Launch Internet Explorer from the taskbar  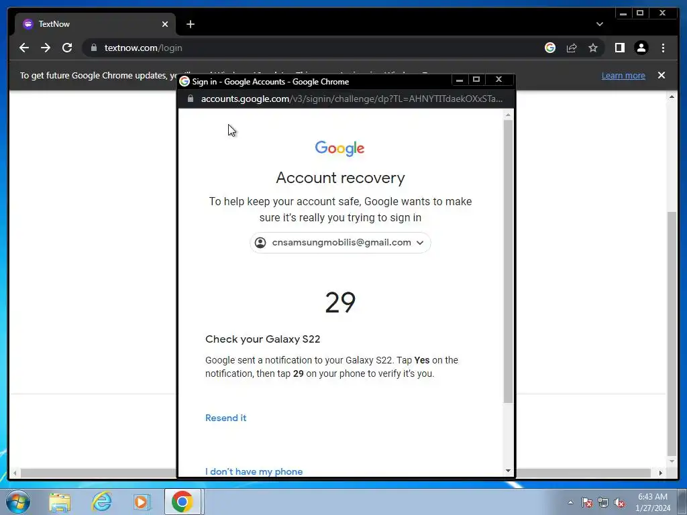(x=101, y=502)
